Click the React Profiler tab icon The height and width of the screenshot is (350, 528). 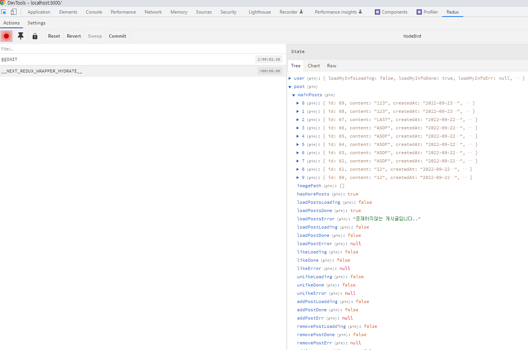419,12
